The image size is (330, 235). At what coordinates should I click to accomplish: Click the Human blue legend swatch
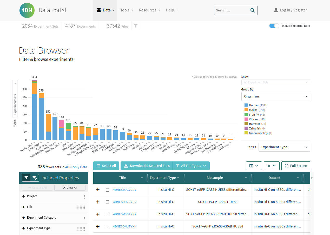246,105
